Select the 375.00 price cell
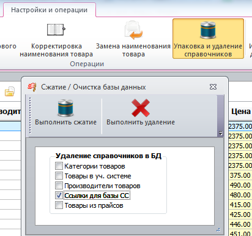Screen dimensions: 252x236 pyautogui.click(x=240, y=175)
